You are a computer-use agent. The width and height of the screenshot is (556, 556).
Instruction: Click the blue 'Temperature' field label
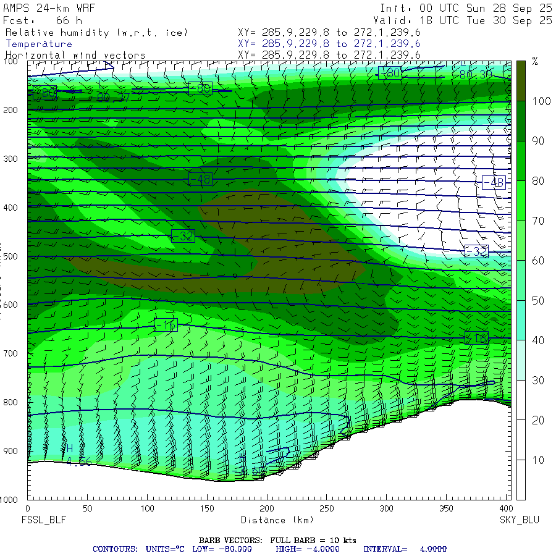click(39, 44)
